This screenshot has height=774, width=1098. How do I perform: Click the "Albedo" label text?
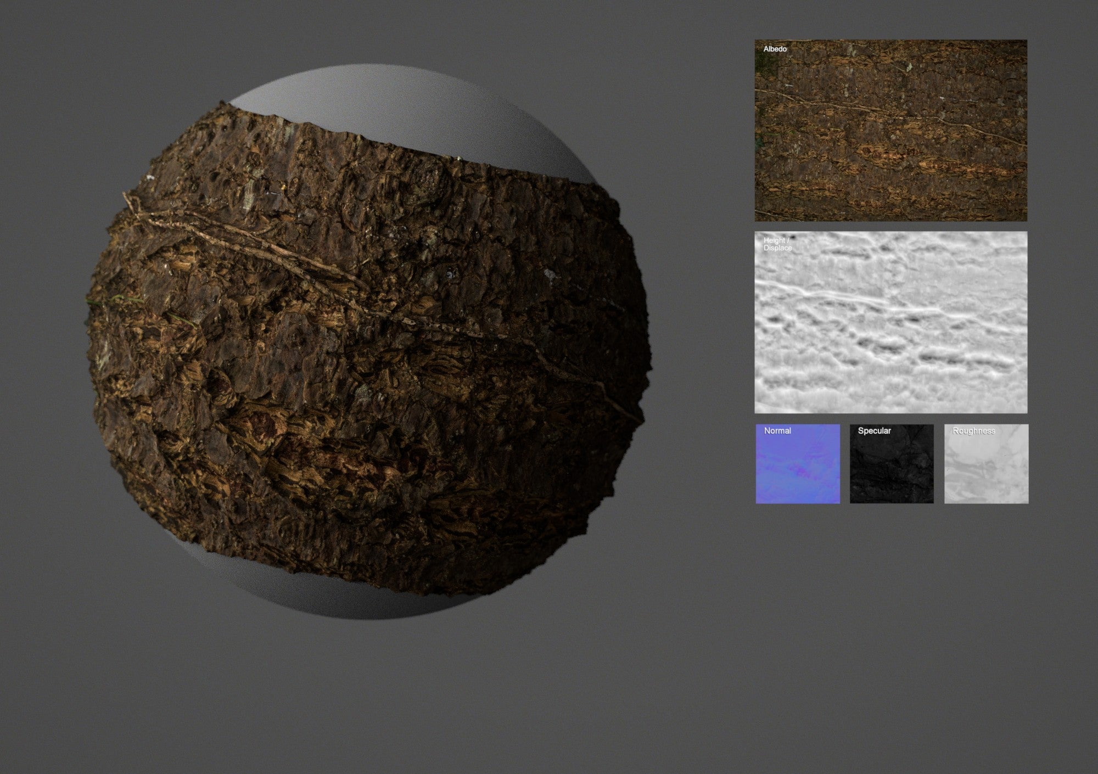coord(775,49)
